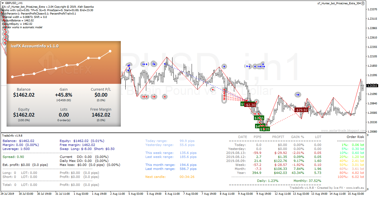Click the current price tag 1.21311
The height and width of the screenshot is (197, 379).
click(372, 86)
